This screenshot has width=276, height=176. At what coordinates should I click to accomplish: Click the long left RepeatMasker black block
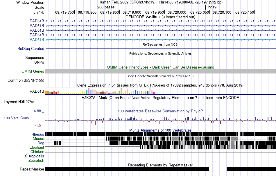[127, 169]
